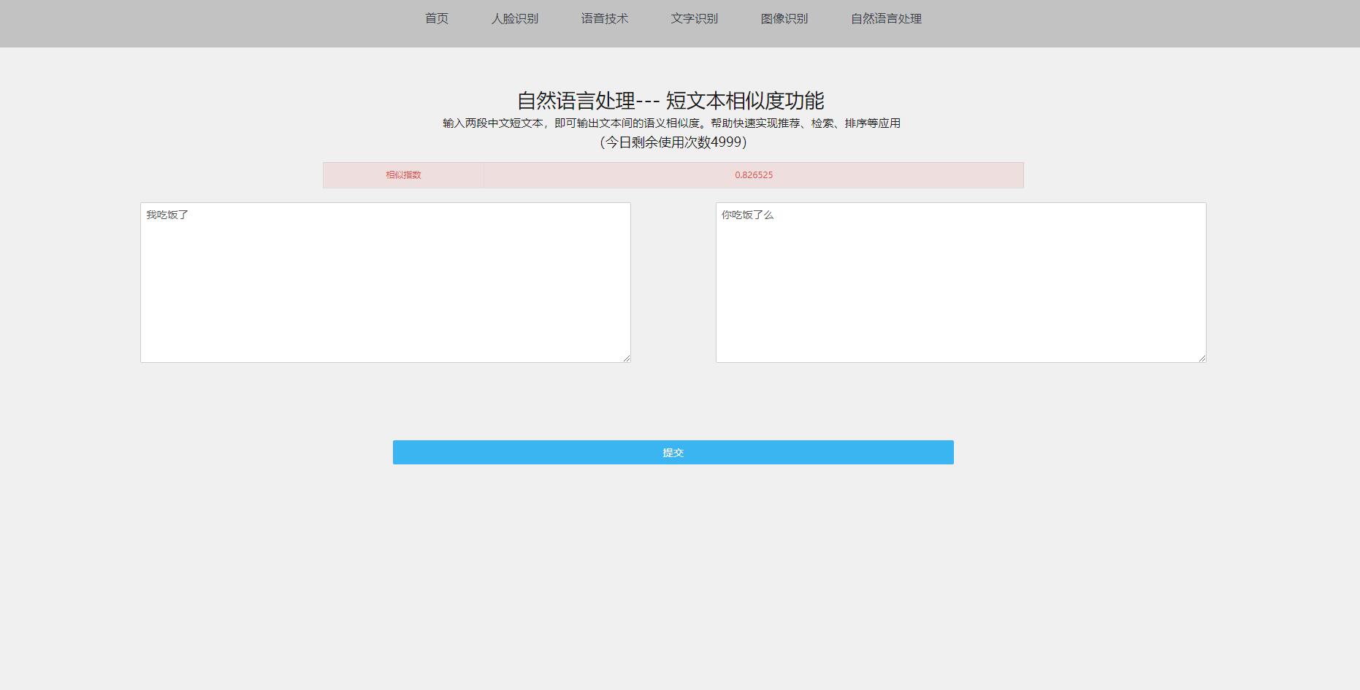Click the 相似指数 label cell
Screen dimensions: 1360x690
tap(402, 175)
